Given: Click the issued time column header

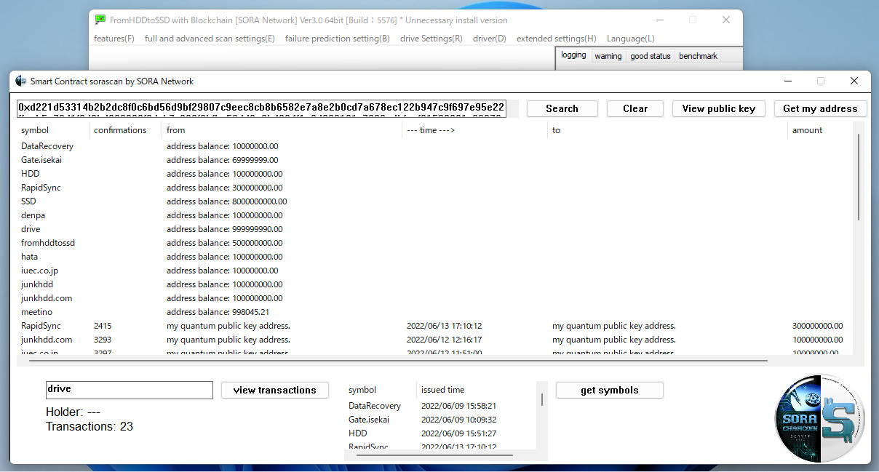Looking at the screenshot, I should coord(476,390).
